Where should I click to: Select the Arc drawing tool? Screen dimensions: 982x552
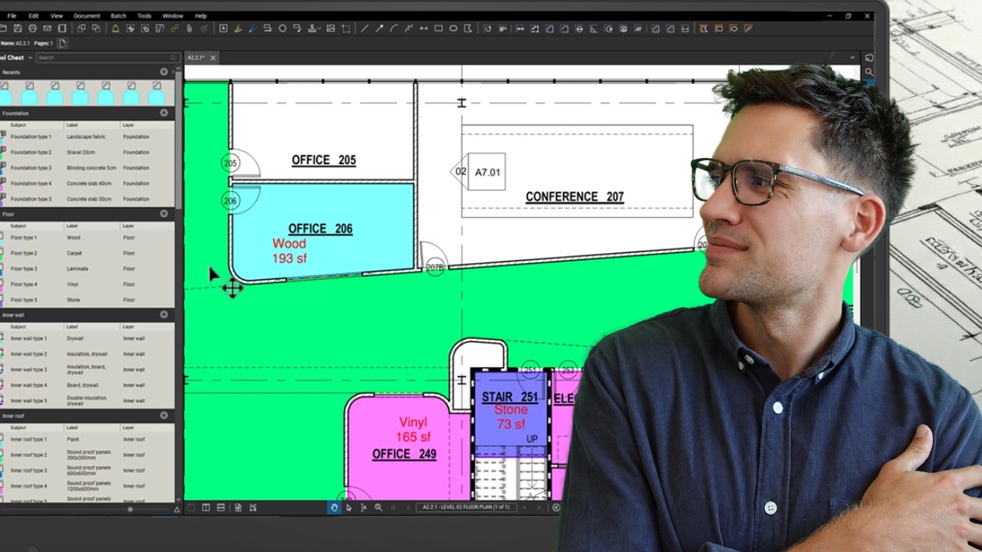pyautogui.click(x=394, y=28)
